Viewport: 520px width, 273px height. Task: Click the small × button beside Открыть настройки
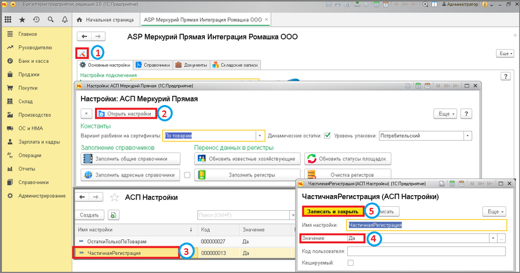click(86, 113)
